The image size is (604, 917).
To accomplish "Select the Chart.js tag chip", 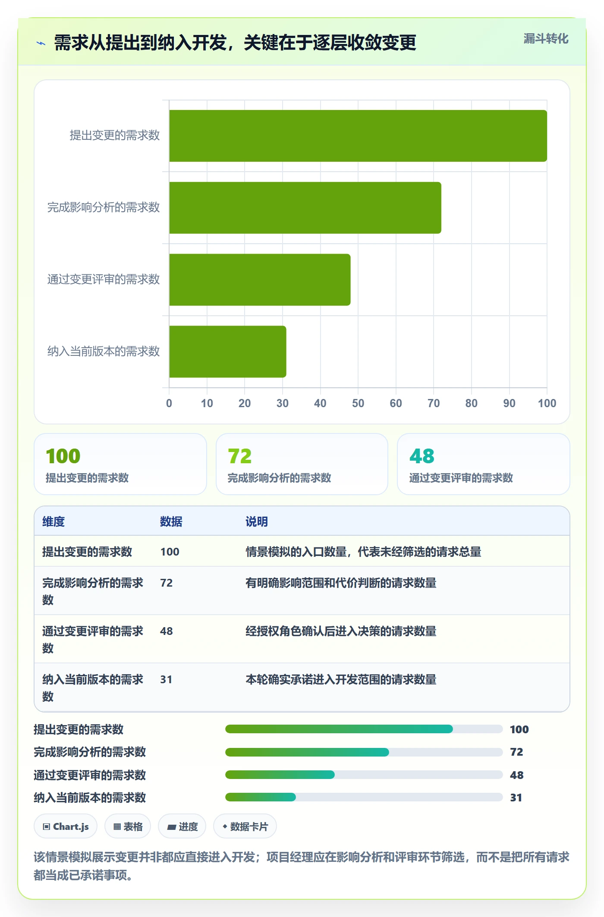I will click(66, 826).
